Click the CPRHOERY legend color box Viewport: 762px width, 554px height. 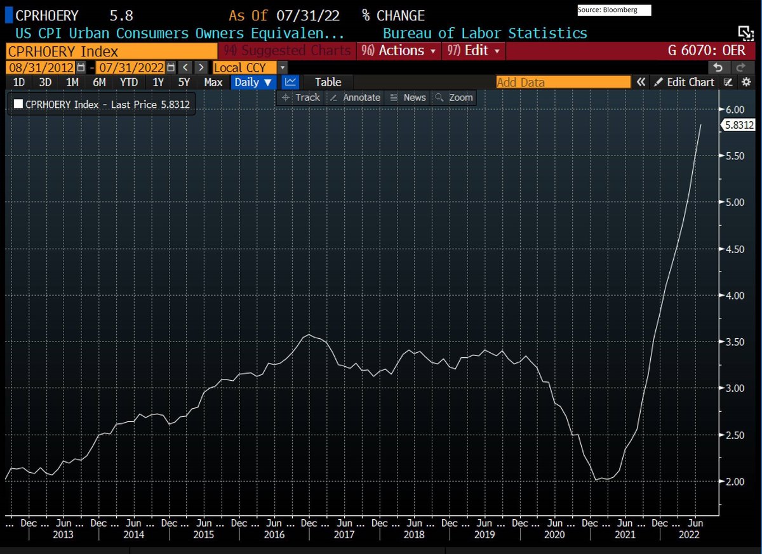pyautogui.click(x=17, y=105)
